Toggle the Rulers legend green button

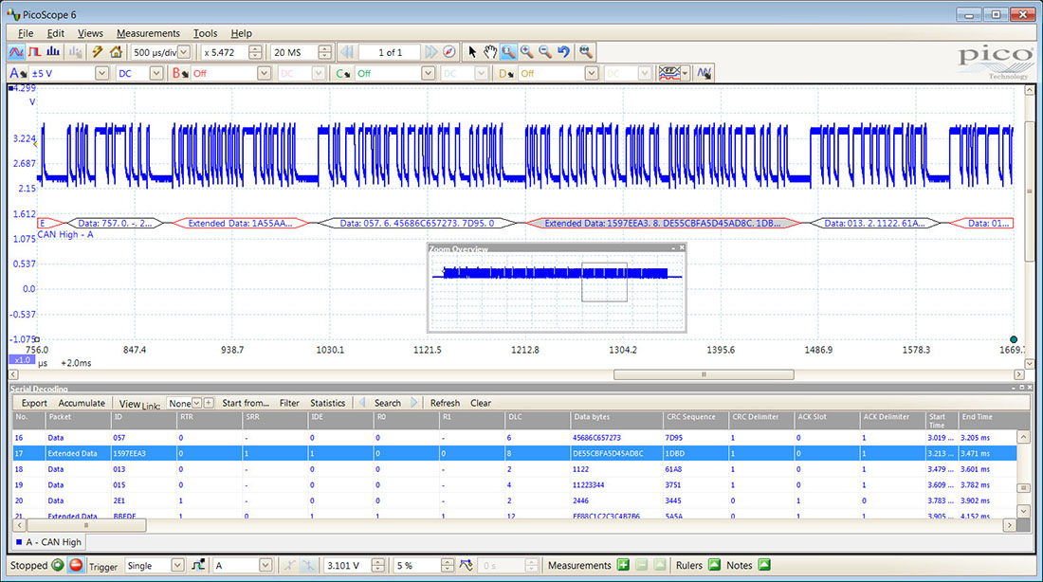(712, 566)
